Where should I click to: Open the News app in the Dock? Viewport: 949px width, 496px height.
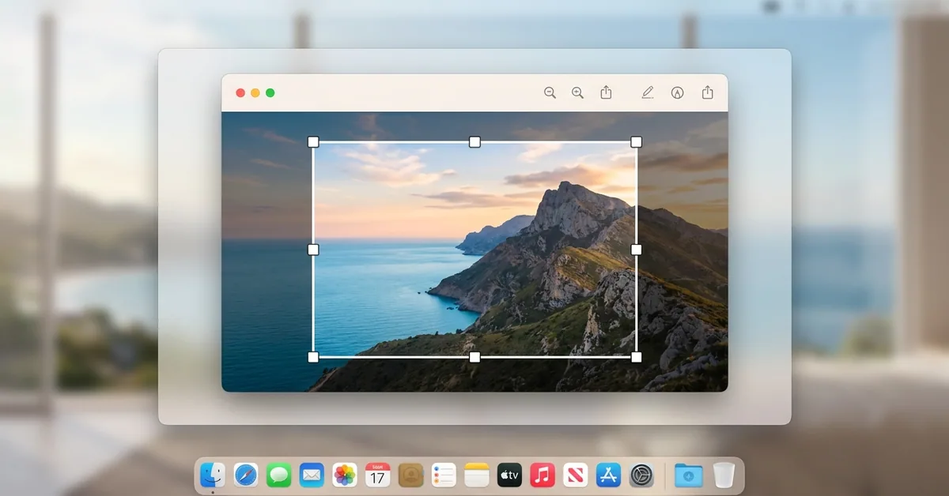click(x=576, y=475)
